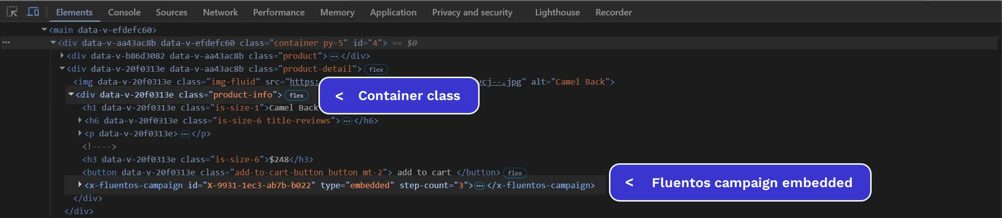This screenshot has width=1002, height=218.
Task: Click the Fluentos campaign embedded callout
Action: [x=740, y=183]
